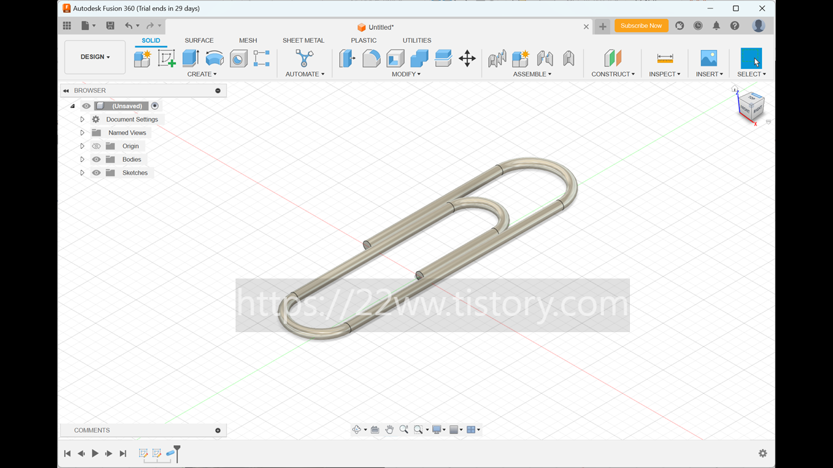
Task: Expand the Bodies node
Action: coord(82,159)
